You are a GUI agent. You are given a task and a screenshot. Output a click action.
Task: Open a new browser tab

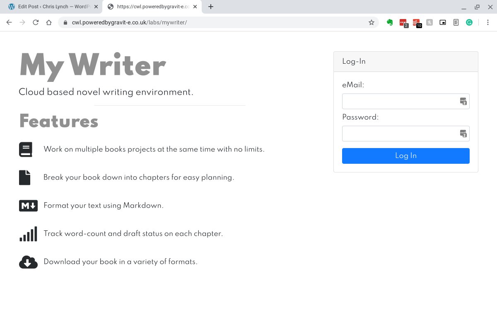211,7
